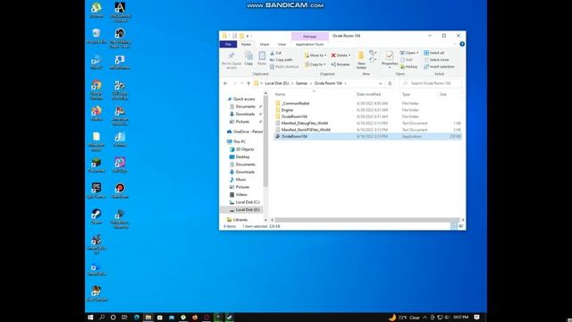Screen dimensions: 572x322
Task: Open Libraries in navigation pane
Action: [237, 220]
